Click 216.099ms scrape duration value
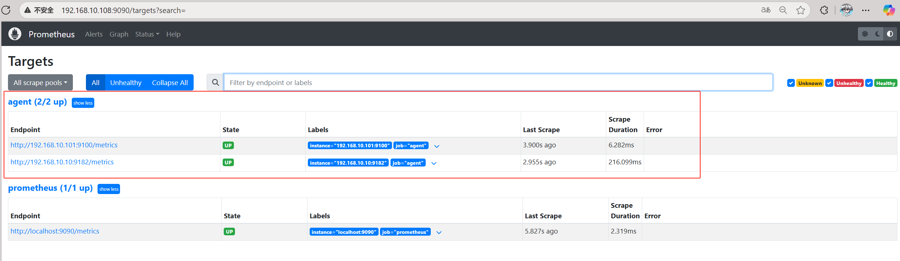Viewport: 900px width, 261px height. (625, 162)
